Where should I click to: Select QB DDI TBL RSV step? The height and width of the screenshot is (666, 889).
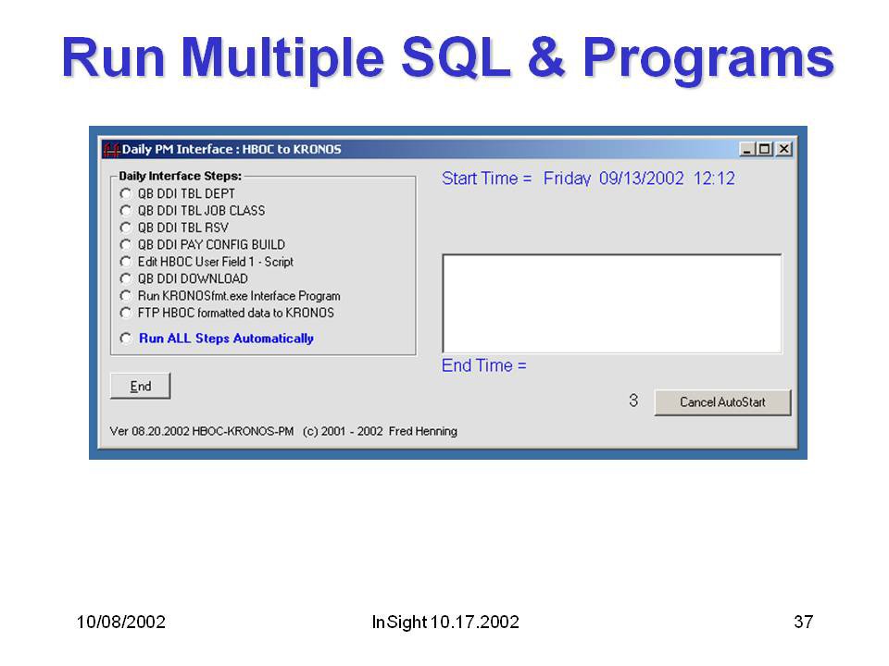click(x=126, y=228)
